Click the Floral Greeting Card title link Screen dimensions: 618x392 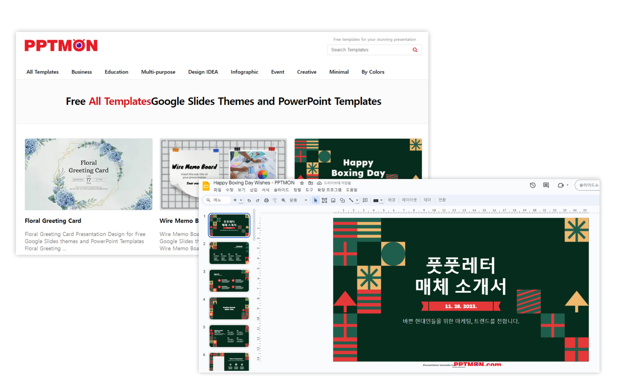[x=53, y=221]
